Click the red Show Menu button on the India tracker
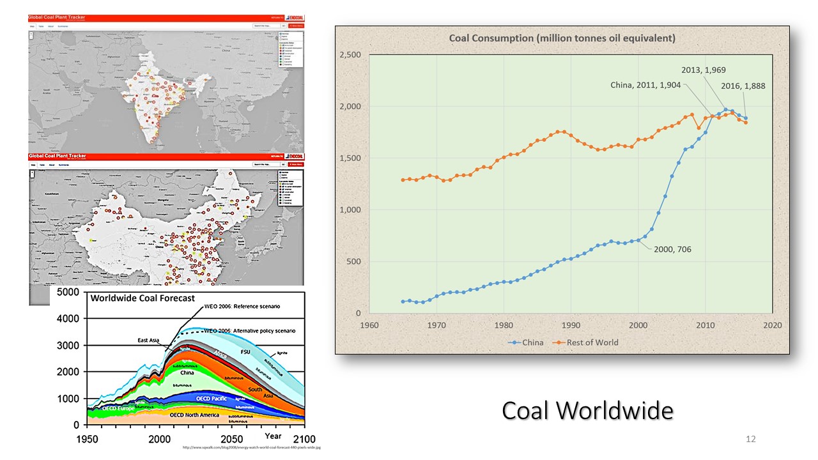Image resolution: width=818 pixels, height=460 pixels. pyautogui.click(x=297, y=26)
